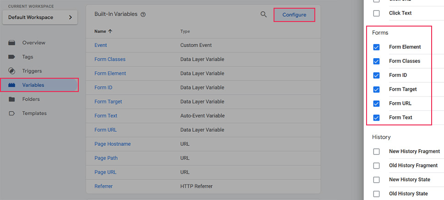444x200 pixels.
Task: Go to Triggers section
Action: pos(32,71)
